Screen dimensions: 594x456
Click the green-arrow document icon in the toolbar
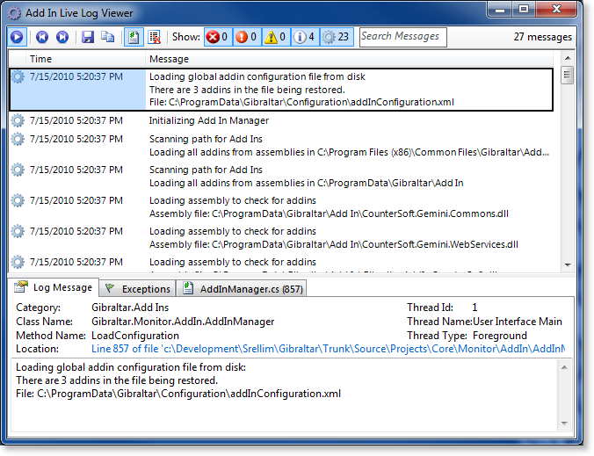[x=134, y=37]
